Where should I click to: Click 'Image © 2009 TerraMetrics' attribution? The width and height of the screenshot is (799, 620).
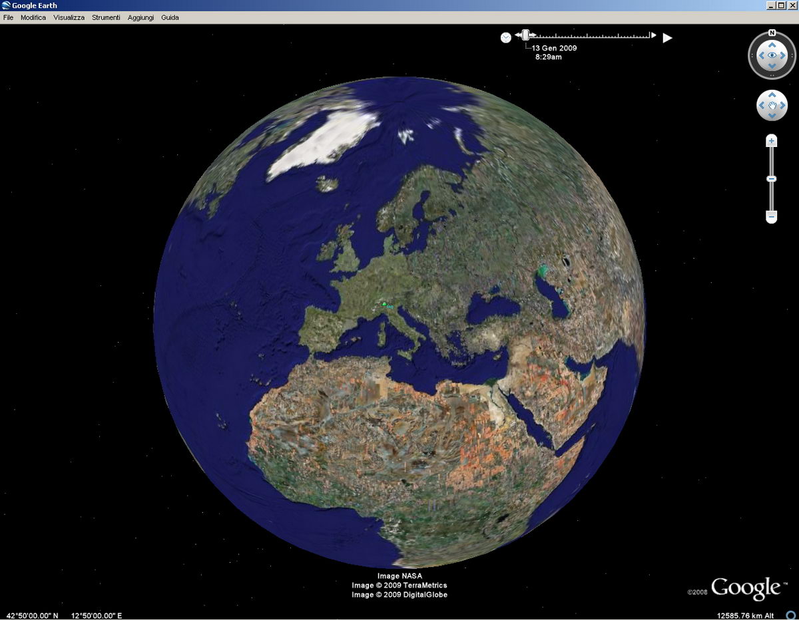click(400, 585)
